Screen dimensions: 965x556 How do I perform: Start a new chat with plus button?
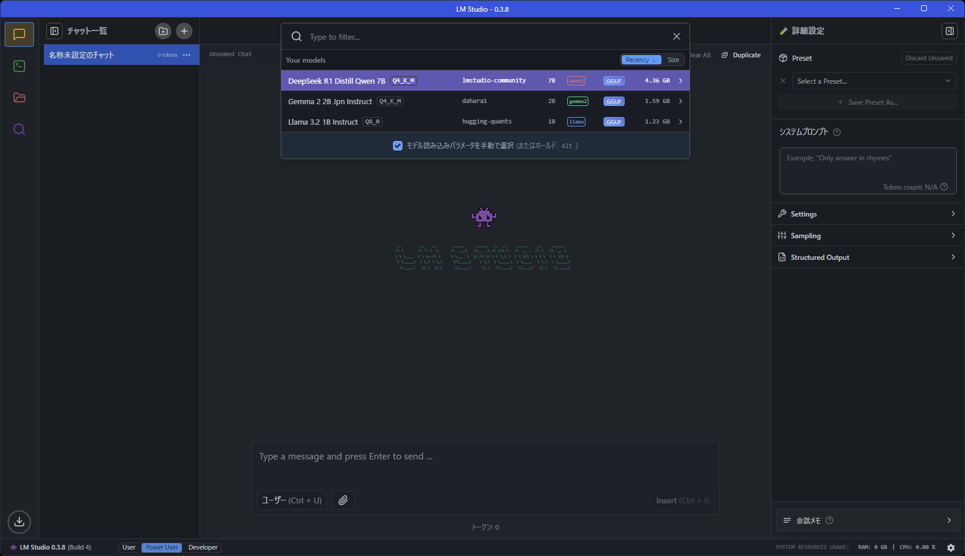point(184,31)
